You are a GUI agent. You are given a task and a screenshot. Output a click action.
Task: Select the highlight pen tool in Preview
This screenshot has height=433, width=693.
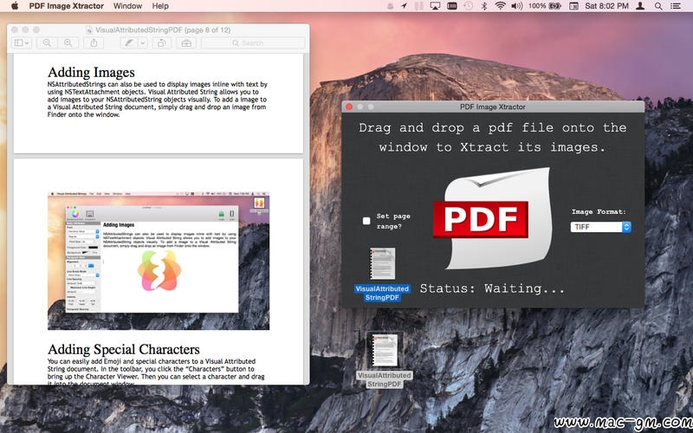[x=128, y=42]
